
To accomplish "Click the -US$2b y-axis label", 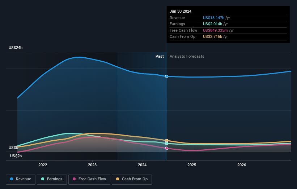I will click(x=15, y=156).
